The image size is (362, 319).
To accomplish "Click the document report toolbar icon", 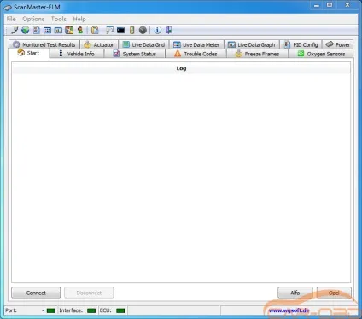I will 37,30.
